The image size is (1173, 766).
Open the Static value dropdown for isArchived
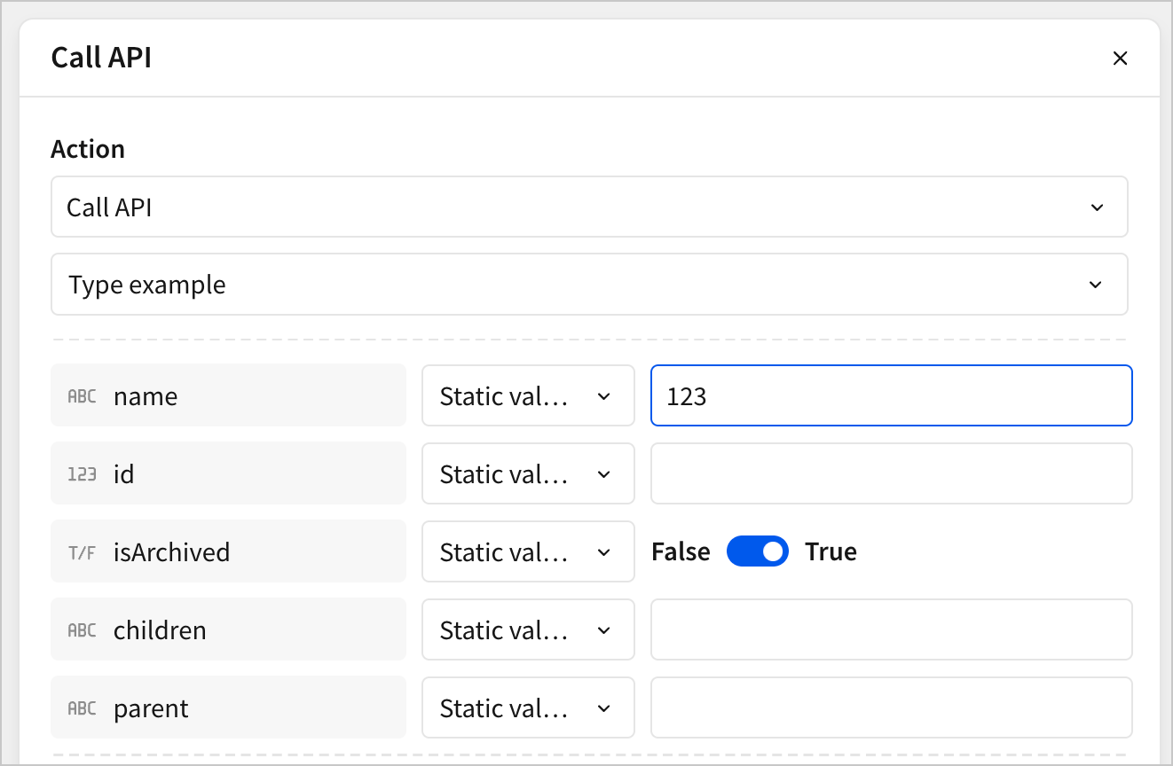click(528, 551)
